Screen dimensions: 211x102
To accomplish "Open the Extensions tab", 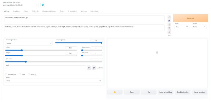I will (94, 11).
